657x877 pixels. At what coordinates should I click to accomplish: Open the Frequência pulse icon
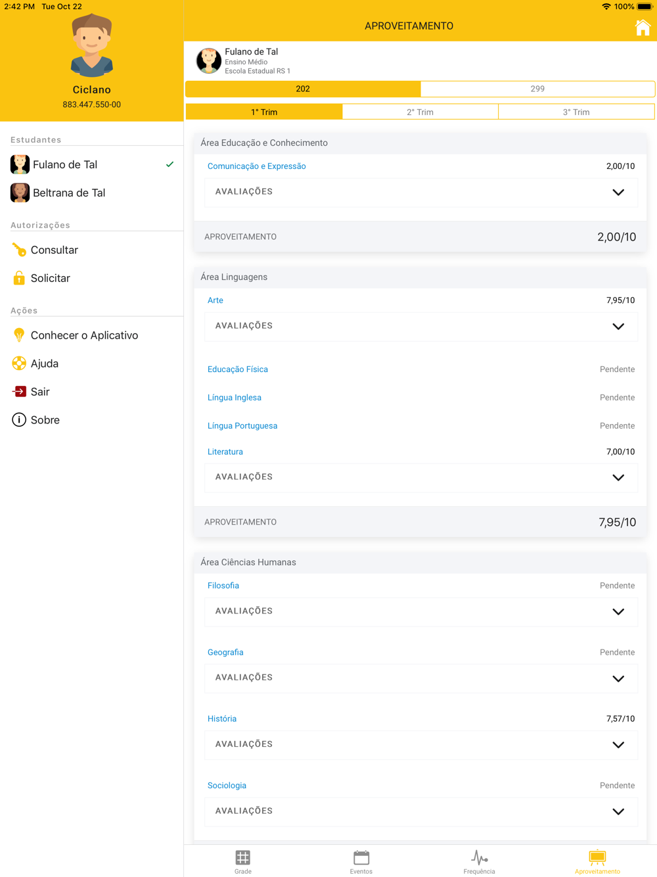click(480, 857)
